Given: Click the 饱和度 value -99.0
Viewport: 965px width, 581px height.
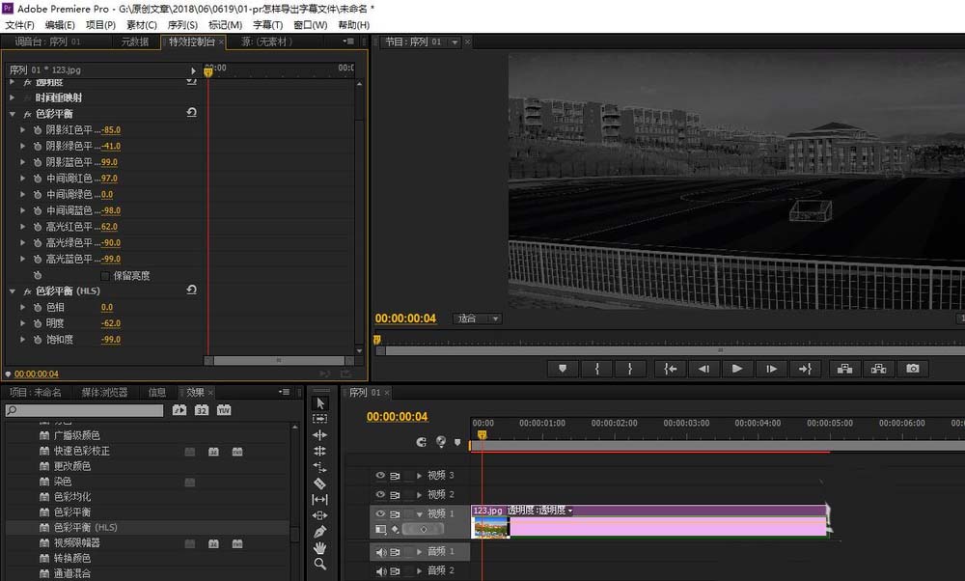Looking at the screenshot, I should [x=111, y=340].
